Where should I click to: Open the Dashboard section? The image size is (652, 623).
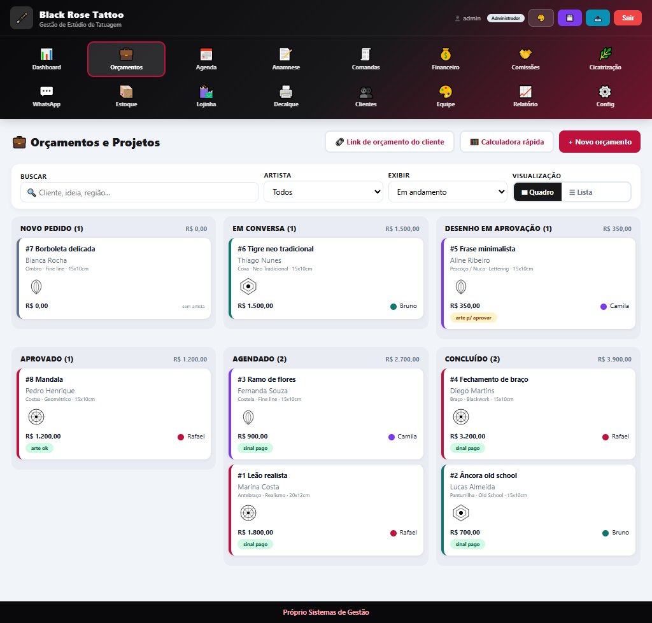46,59
